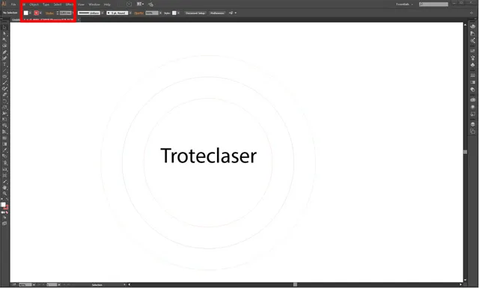Open the Help menu
This screenshot has height=288, width=479.
pyautogui.click(x=107, y=4)
